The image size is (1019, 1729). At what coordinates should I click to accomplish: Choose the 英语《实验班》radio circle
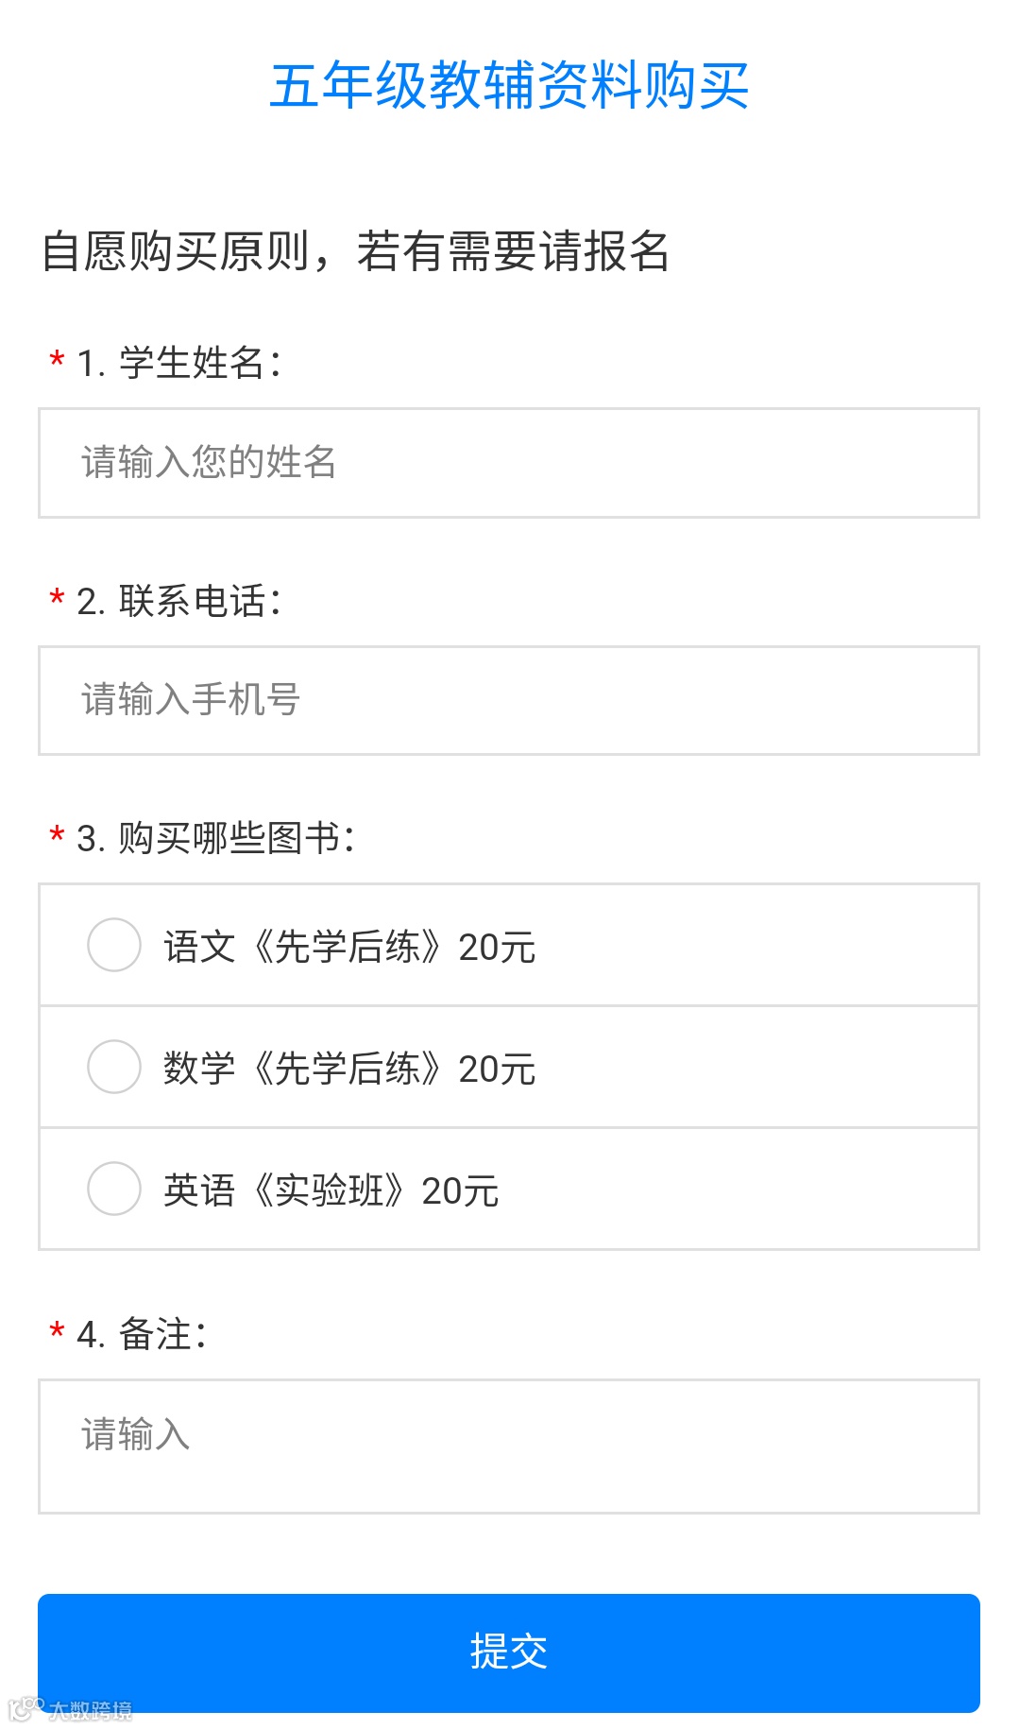pos(114,1189)
